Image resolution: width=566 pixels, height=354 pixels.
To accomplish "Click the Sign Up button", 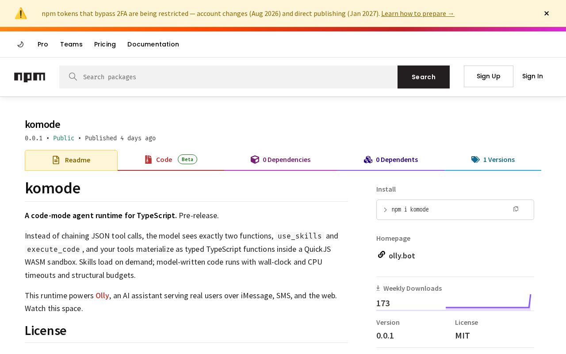I will click(489, 76).
